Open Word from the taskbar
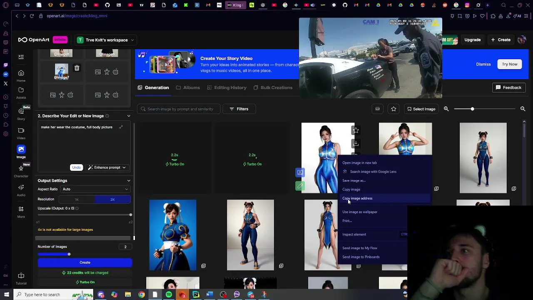 [x=209, y=295]
